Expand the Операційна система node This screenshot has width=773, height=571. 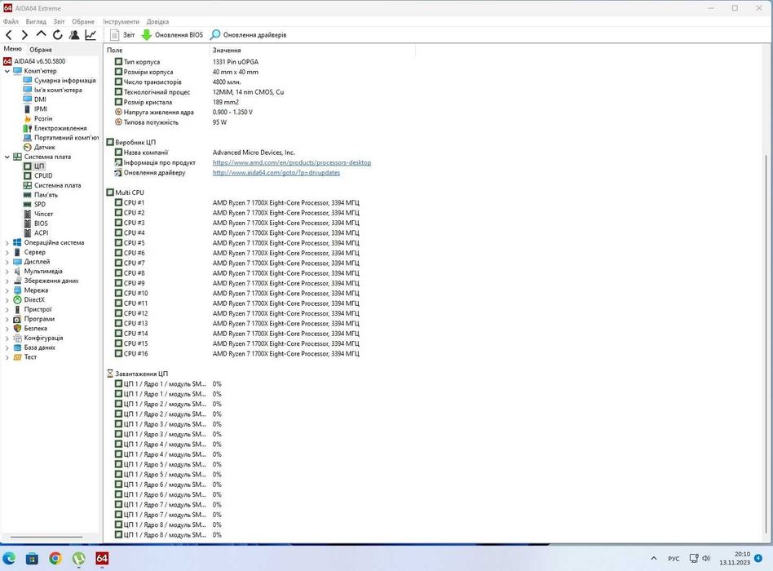[x=7, y=242]
